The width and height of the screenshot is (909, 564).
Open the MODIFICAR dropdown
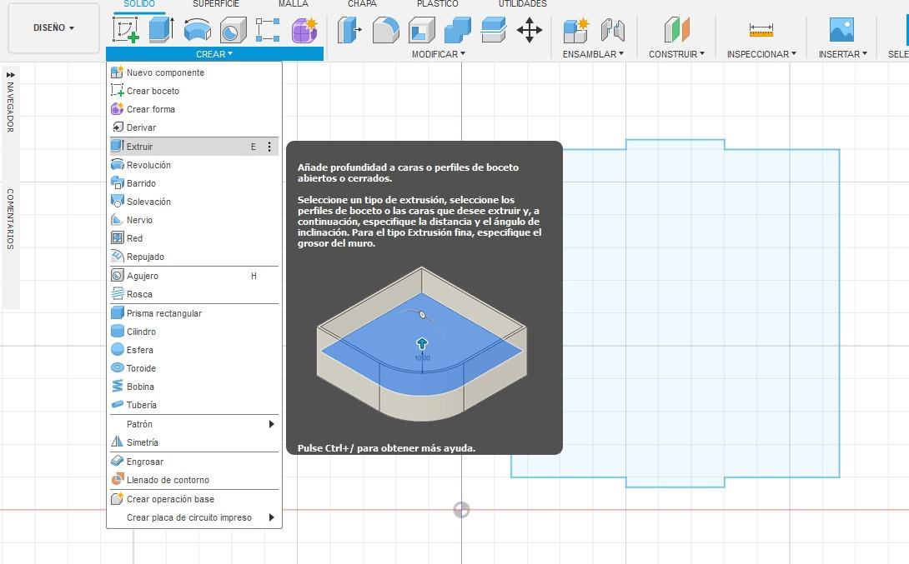439,54
